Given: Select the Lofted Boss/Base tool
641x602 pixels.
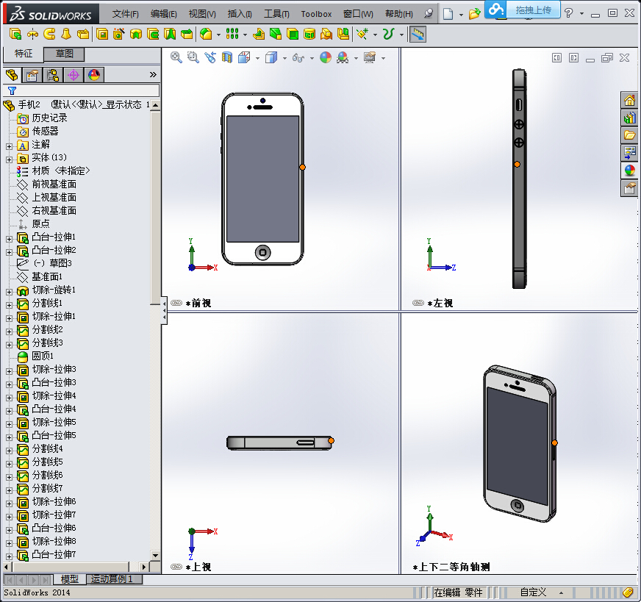Looking at the screenshot, I should click(66, 35).
